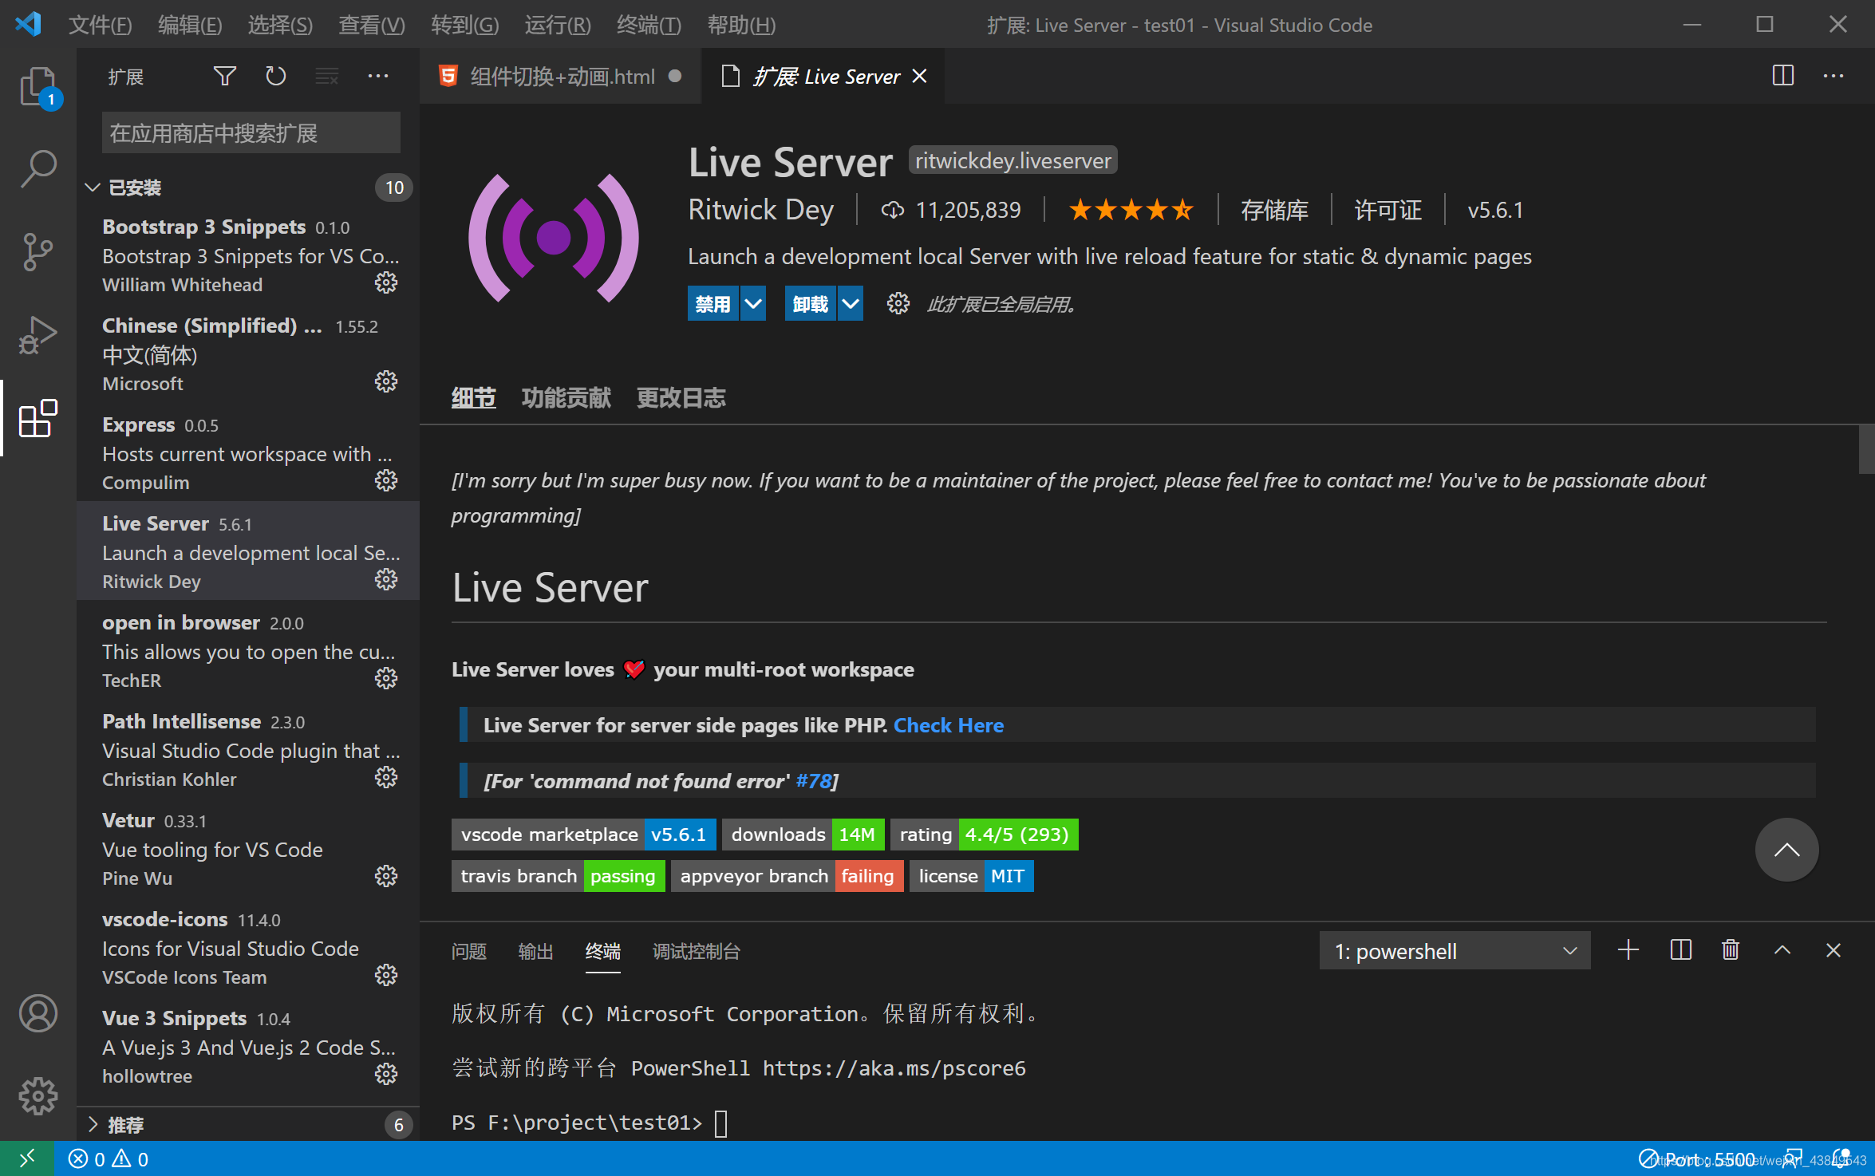
Task: Open Source Control view icon
Action: point(37,252)
